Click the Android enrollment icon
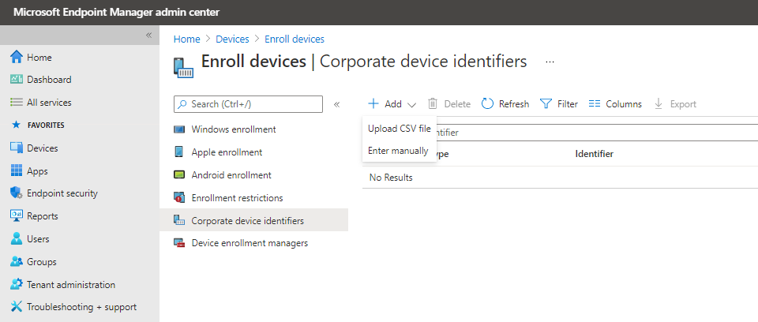This screenshot has width=758, height=322. click(x=179, y=175)
